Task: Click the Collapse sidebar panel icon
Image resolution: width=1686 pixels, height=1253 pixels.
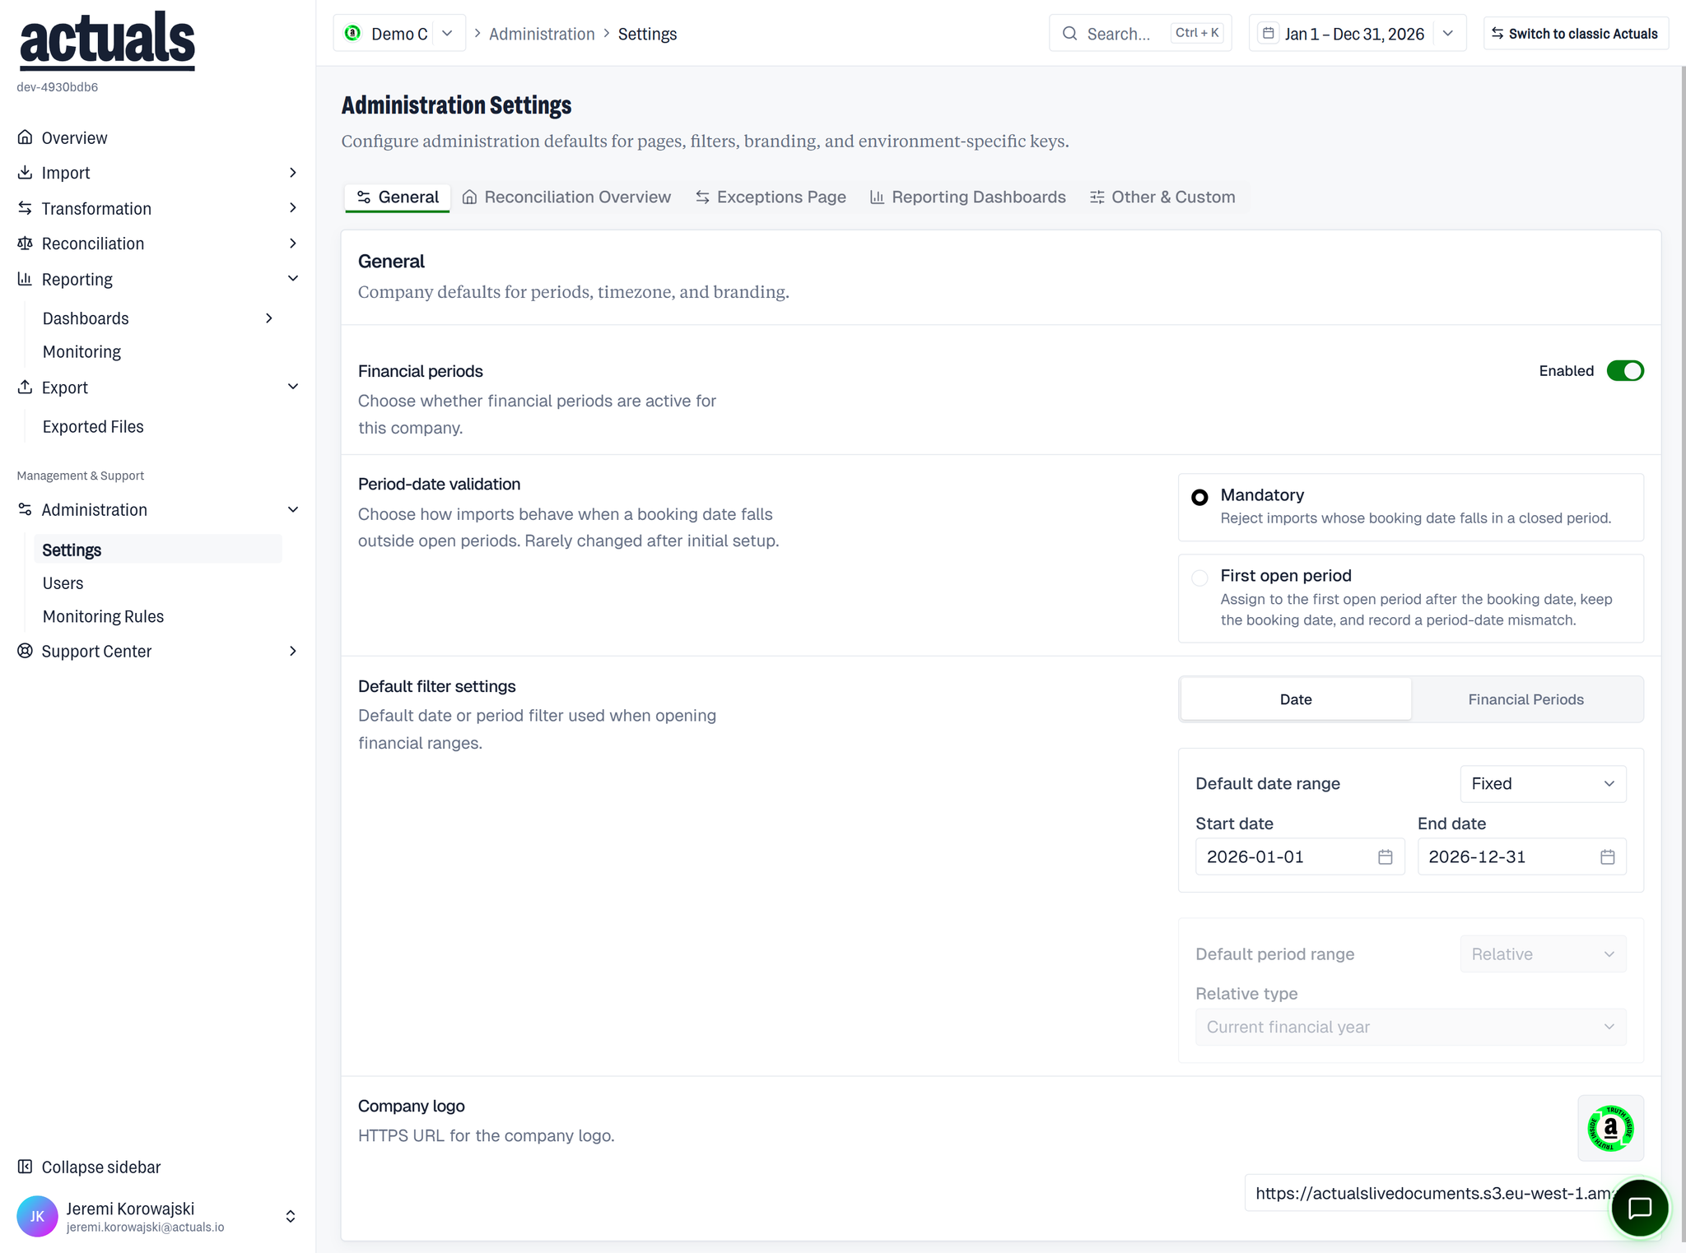Action: click(26, 1167)
